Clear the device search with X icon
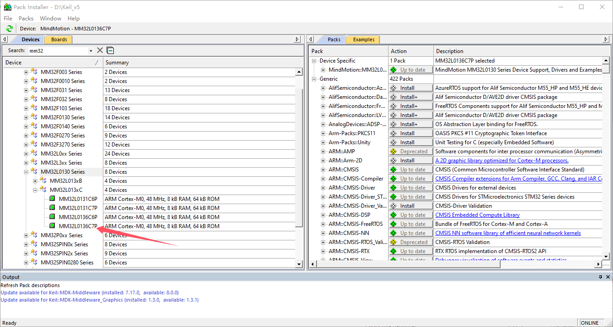Image resolution: width=613 pixels, height=327 pixels. 100,50
